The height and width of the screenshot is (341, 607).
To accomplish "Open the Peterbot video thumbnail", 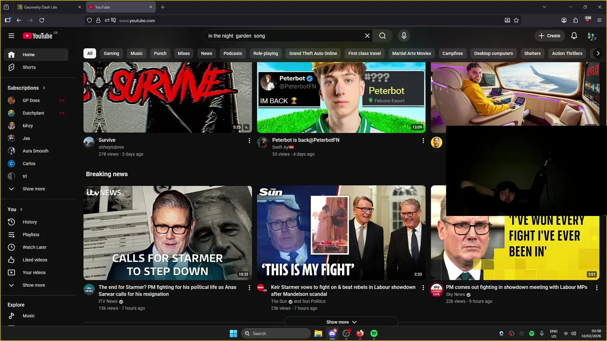I will (341, 98).
